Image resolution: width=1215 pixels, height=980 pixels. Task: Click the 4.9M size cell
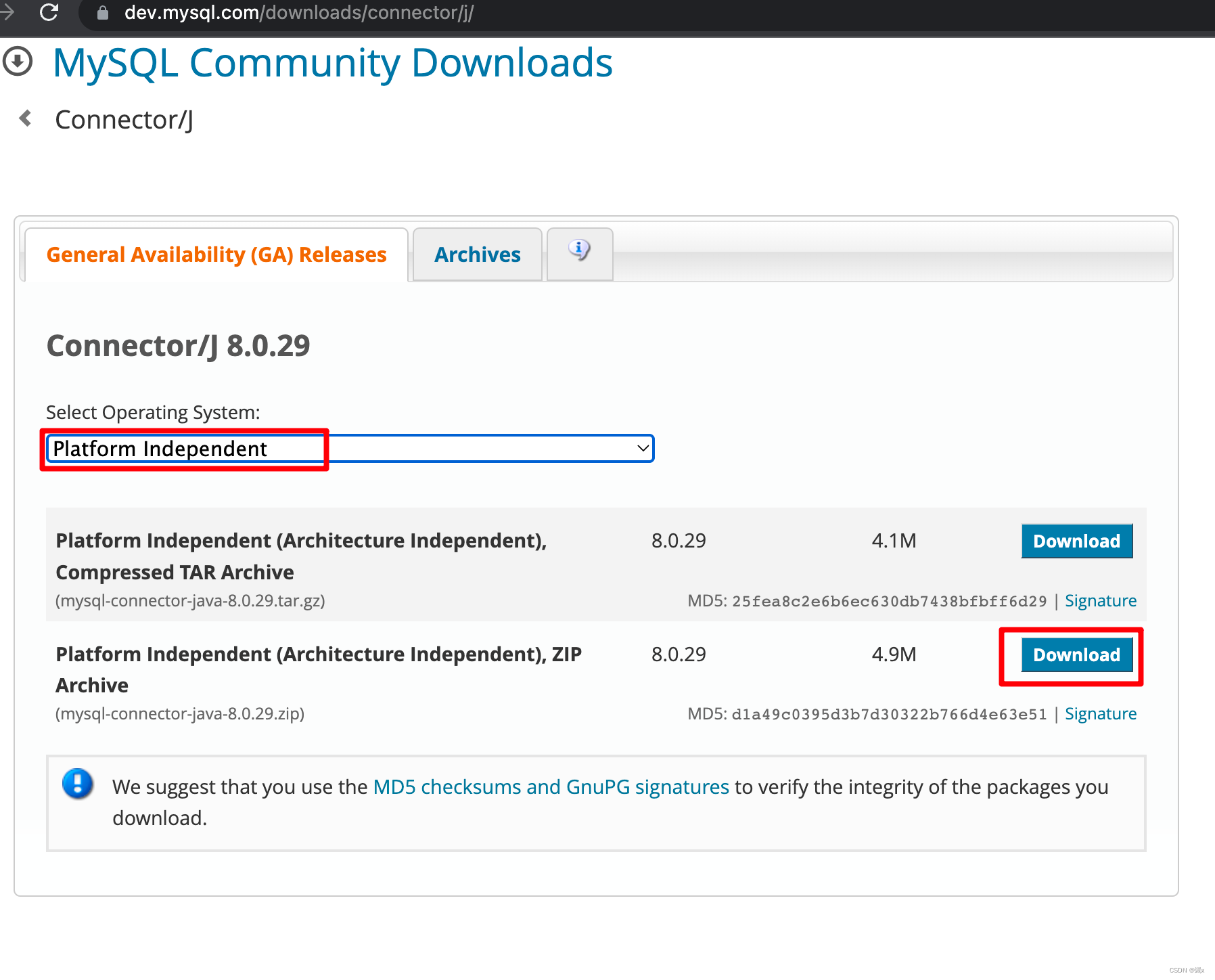click(894, 654)
